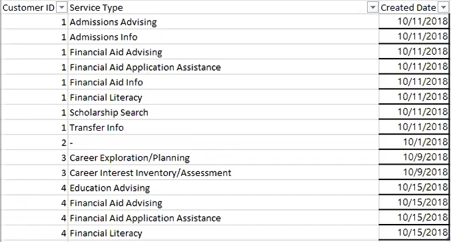Select the Customer ID cell showing 2
This screenshot has height=242, width=451.
point(35,143)
